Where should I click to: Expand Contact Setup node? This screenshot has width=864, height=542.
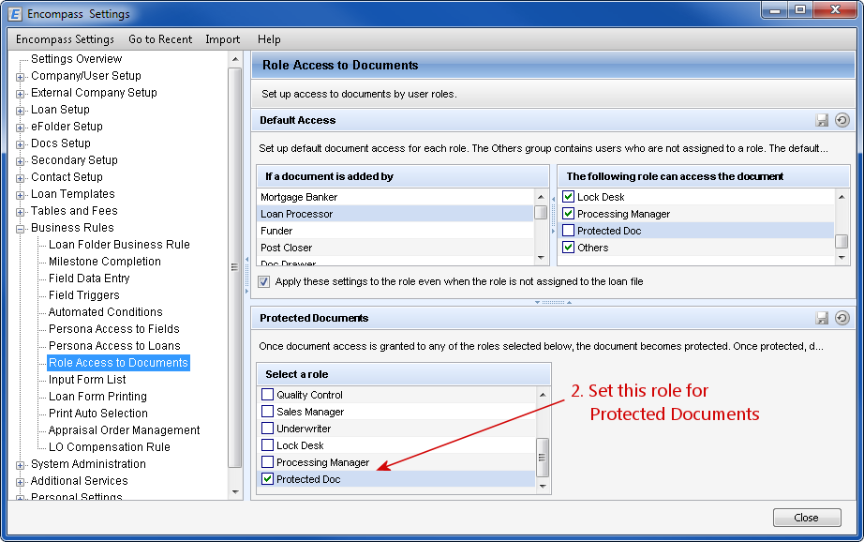click(20, 179)
